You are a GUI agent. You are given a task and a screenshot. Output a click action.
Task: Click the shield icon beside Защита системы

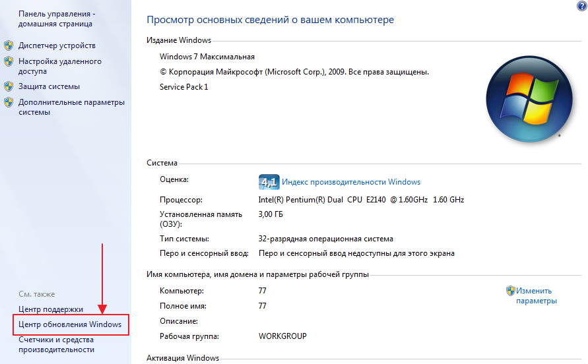[9, 86]
